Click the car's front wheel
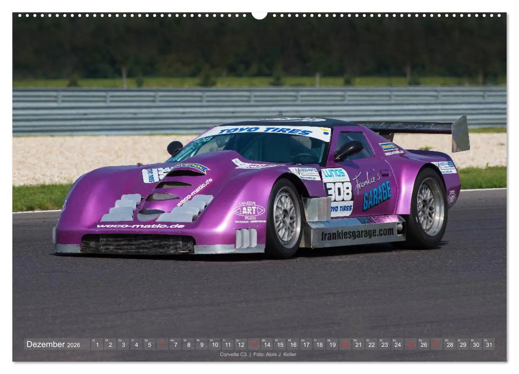 click(285, 218)
